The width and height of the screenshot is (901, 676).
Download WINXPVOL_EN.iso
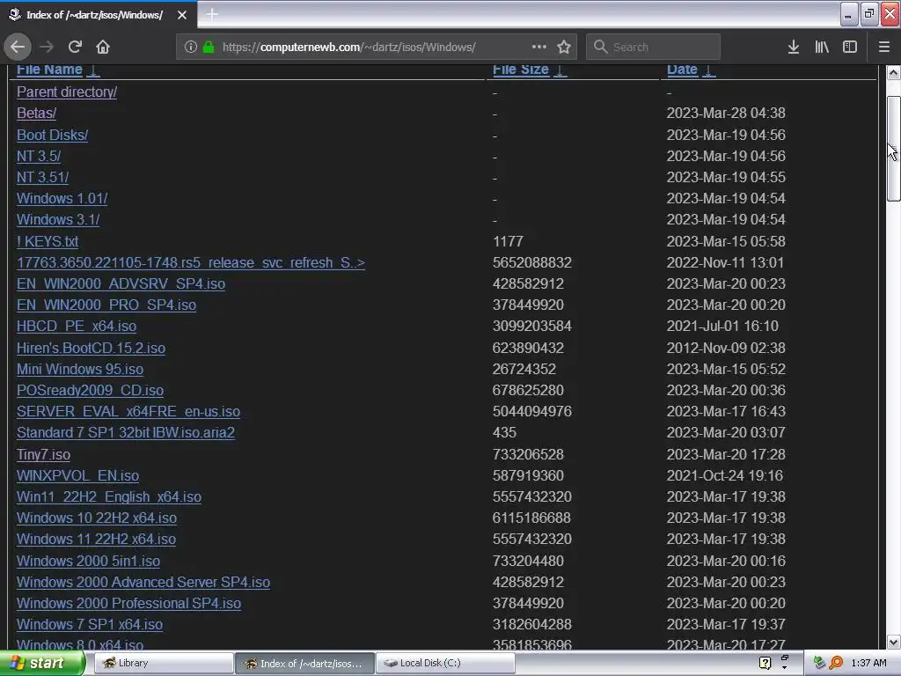[77, 476]
